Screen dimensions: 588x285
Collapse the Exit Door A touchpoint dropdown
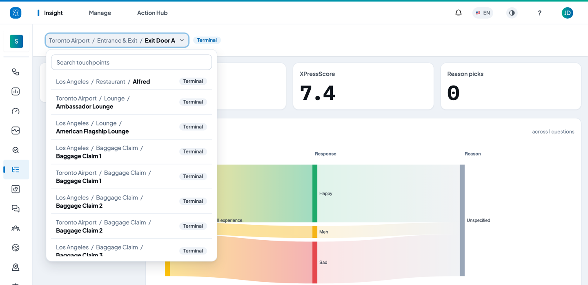click(x=117, y=40)
